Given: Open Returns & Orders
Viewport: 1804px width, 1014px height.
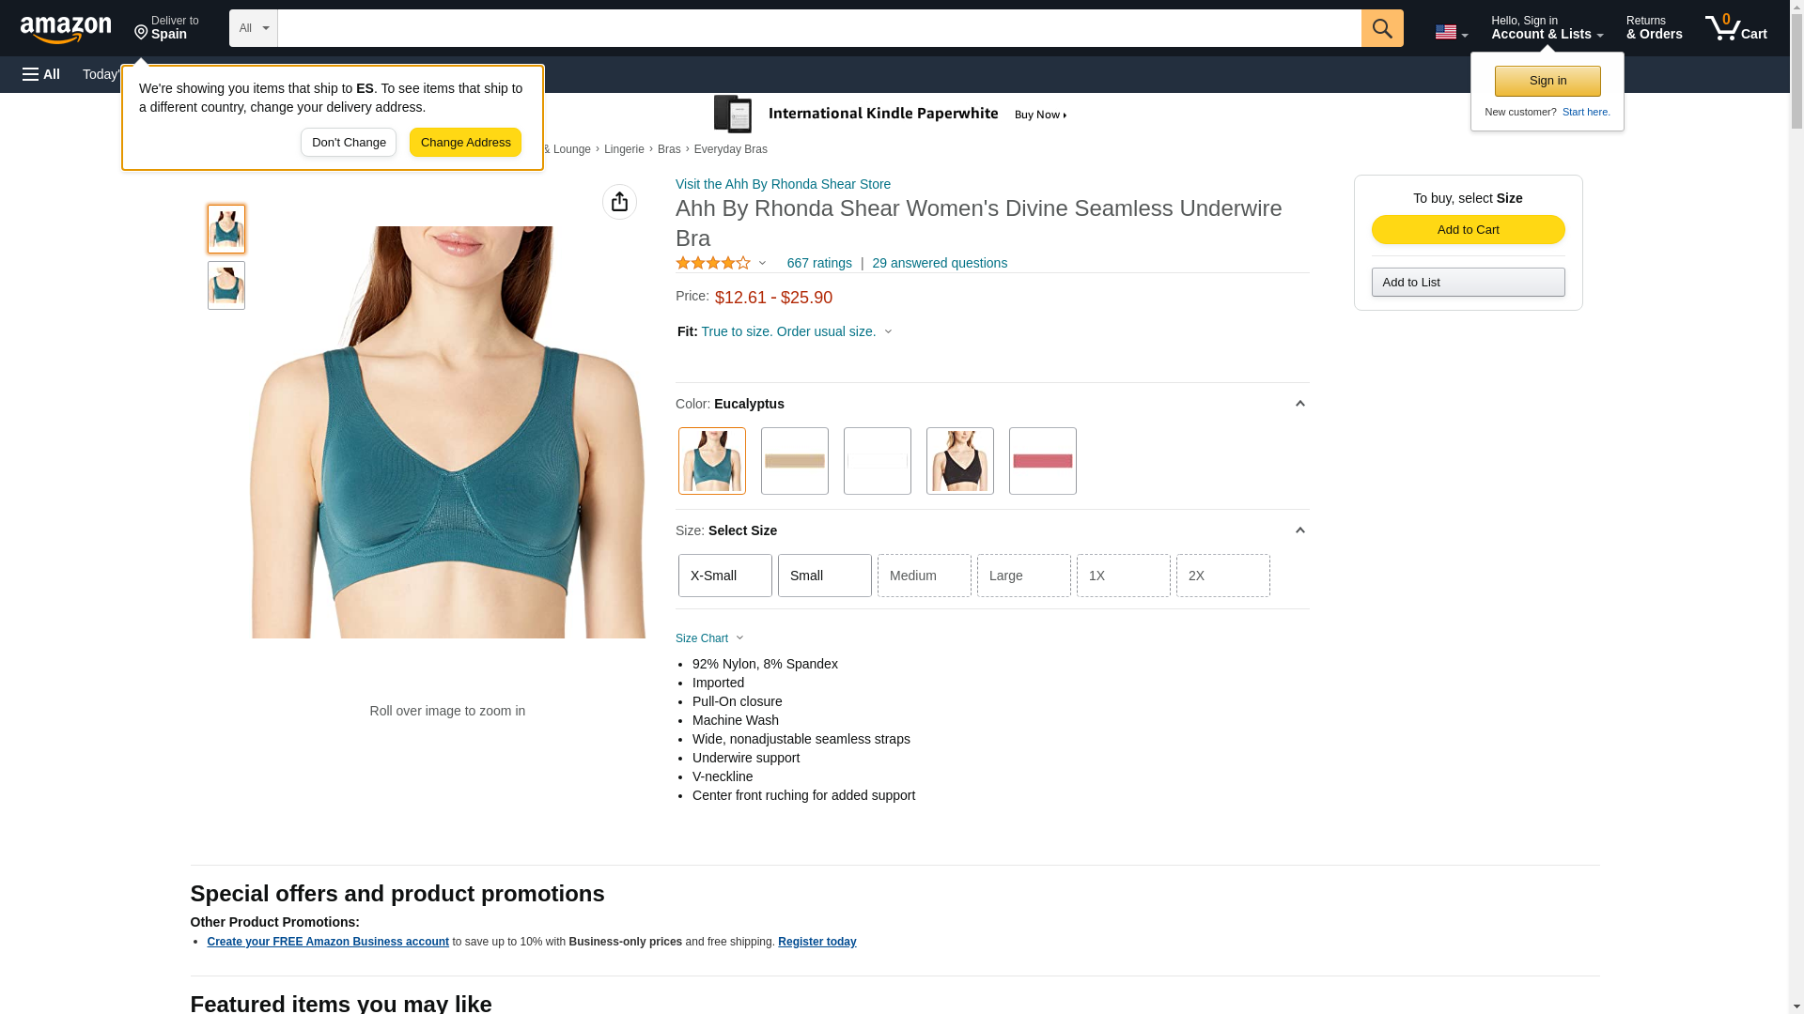Looking at the screenshot, I should [1654, 28].
